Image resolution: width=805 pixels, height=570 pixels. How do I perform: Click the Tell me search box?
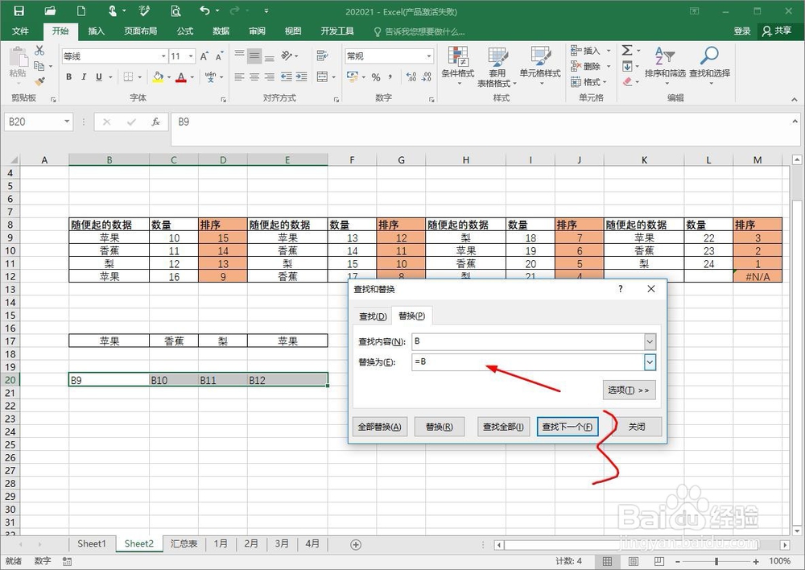420,31
